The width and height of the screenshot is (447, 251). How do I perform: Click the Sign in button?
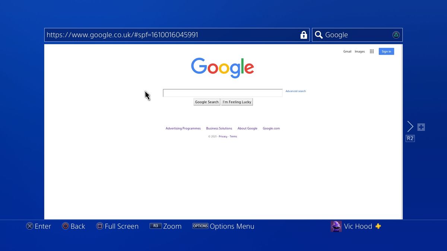click(386, 51)
